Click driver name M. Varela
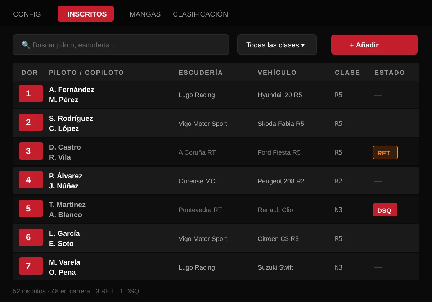432x302 pixels. pos(64,262)
